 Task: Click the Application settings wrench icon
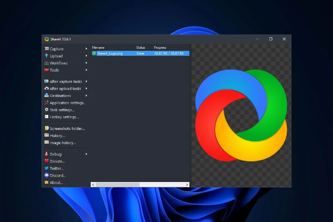coord(47,102)
